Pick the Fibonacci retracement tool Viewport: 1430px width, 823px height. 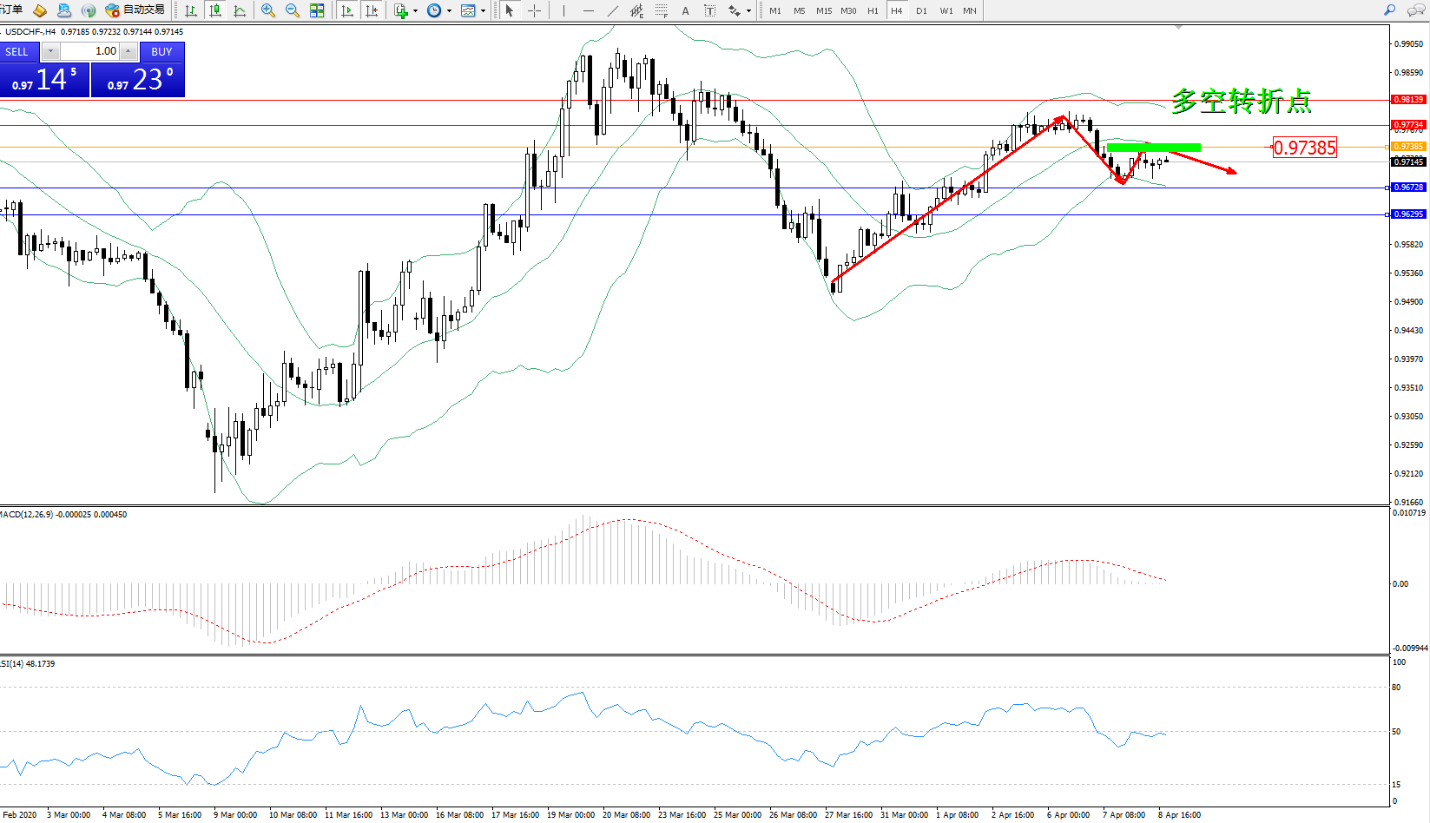(662, 10)
